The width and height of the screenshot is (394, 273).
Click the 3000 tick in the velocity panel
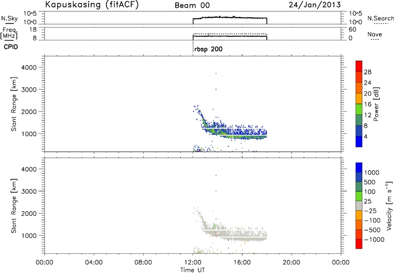tap(29, 191)
